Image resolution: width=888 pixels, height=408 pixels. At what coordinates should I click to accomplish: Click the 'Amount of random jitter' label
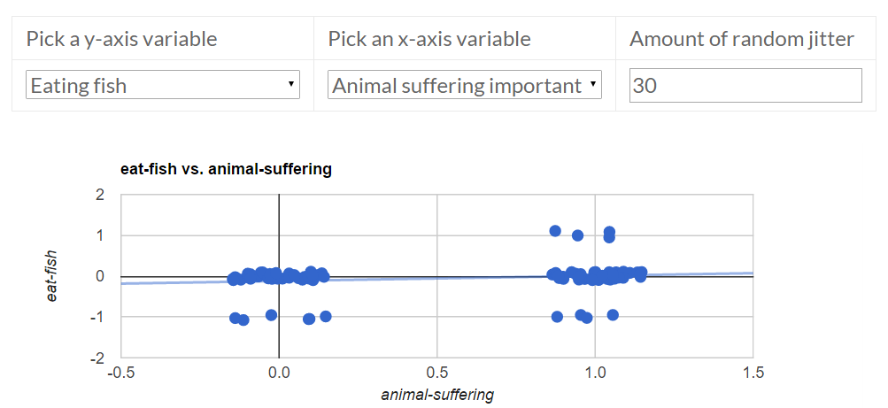point(742,39)
